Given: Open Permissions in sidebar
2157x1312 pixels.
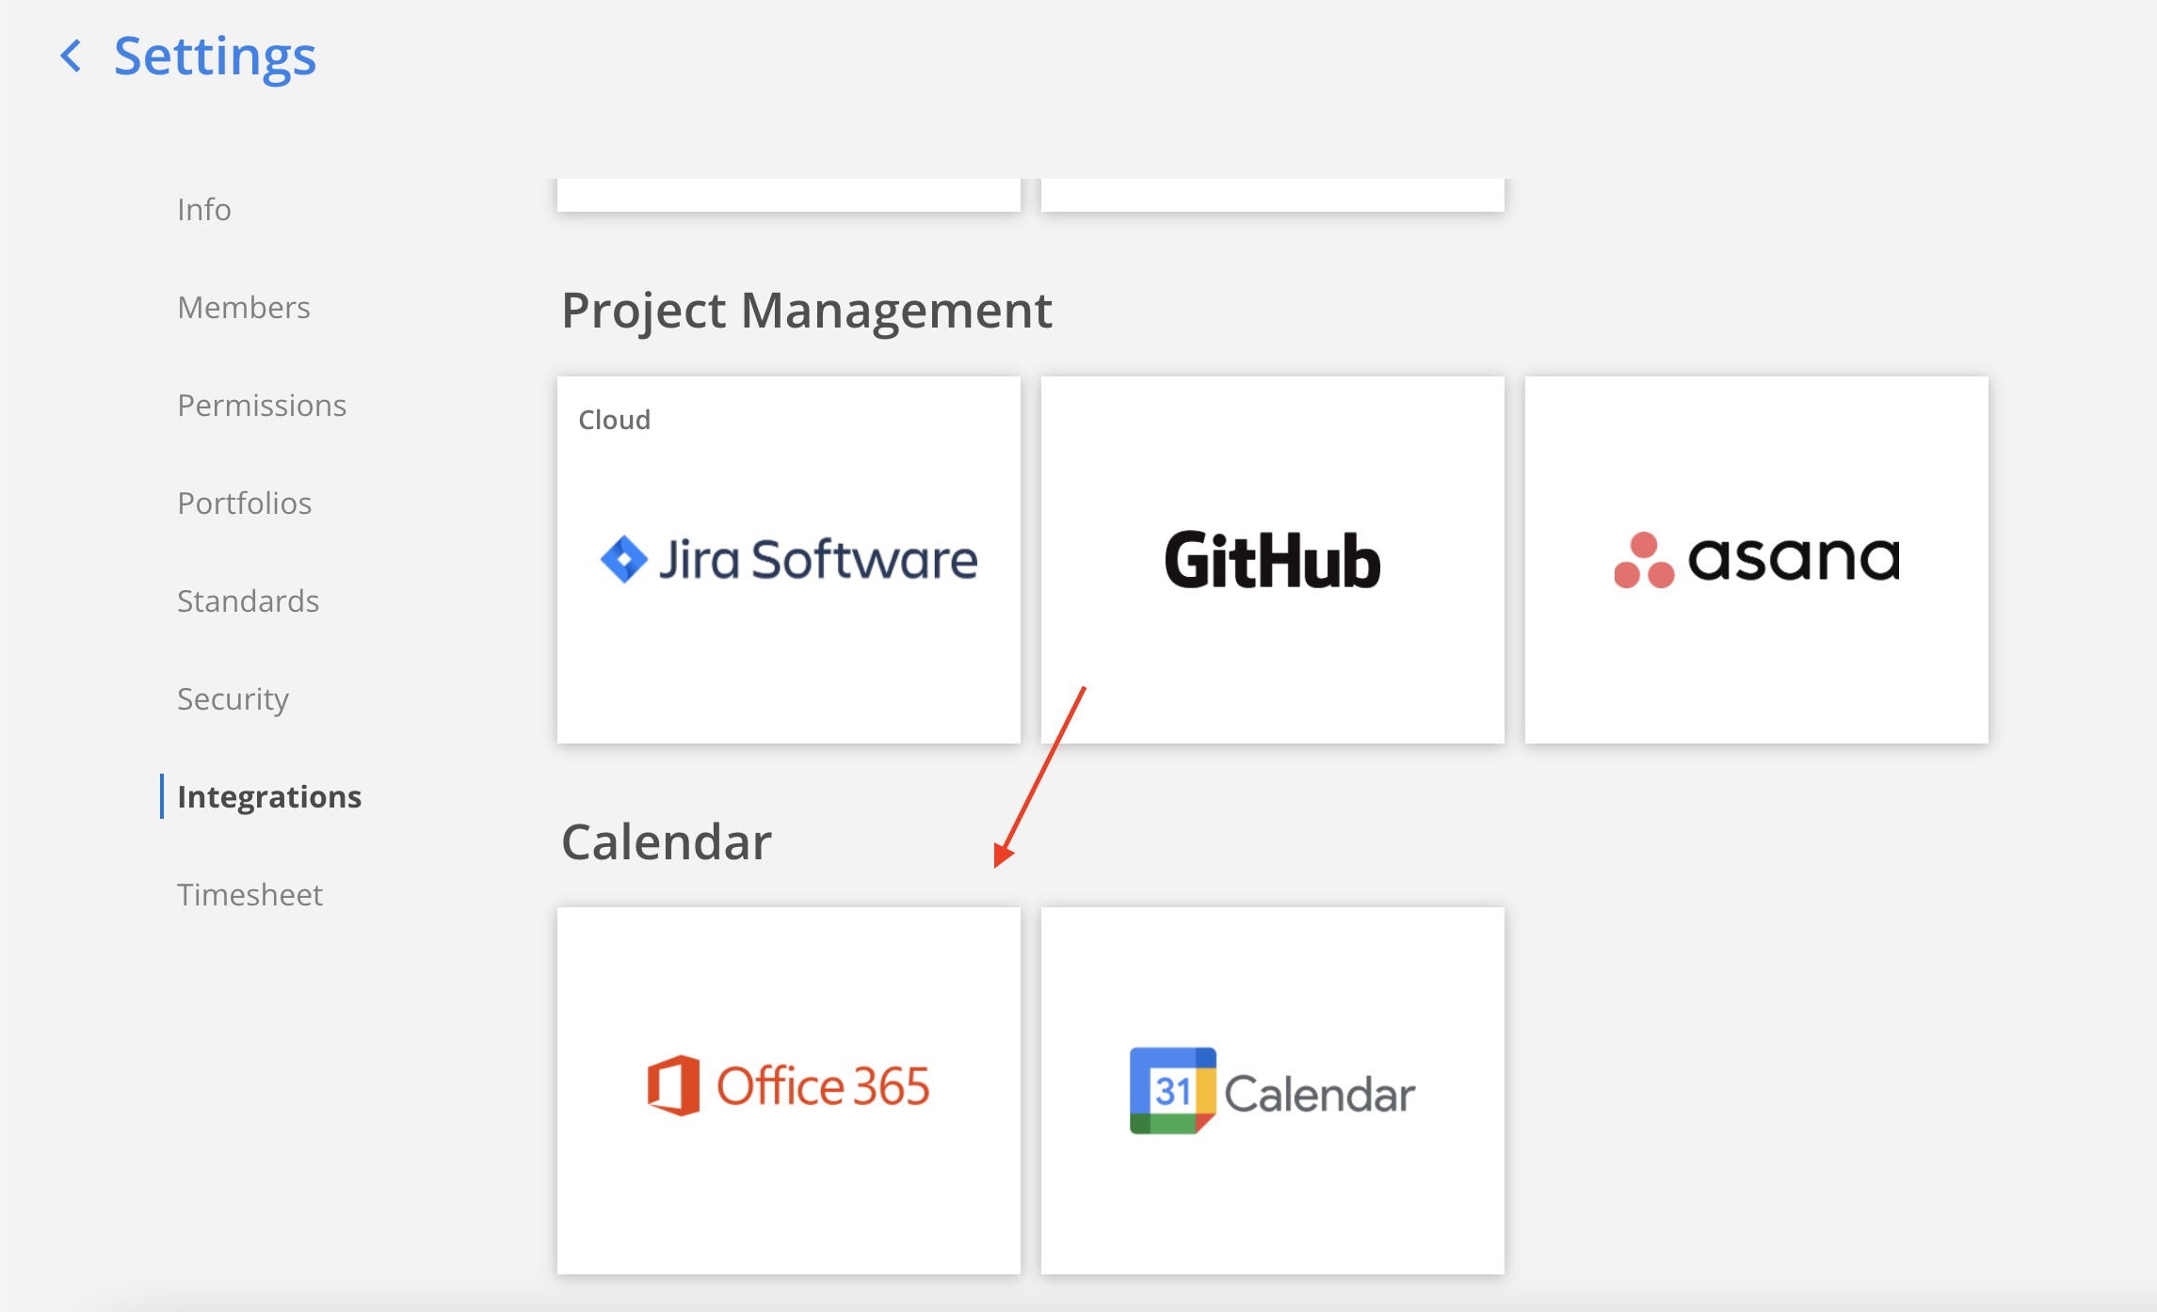Looking at the screenshot, I should tap(262, 405).
